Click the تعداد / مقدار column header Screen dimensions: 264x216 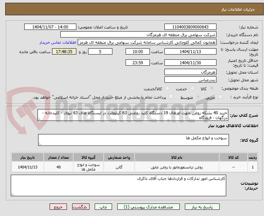coord(58,157)
